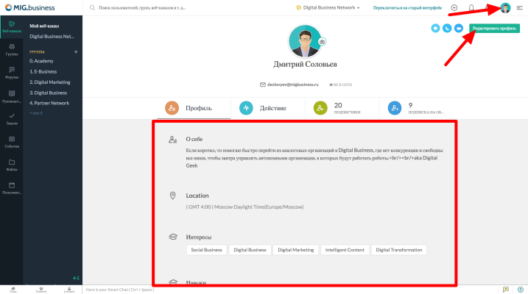Open the Задачи checkmark section
528x294 pixels.
pyautogui.click(x=12, y=119)
